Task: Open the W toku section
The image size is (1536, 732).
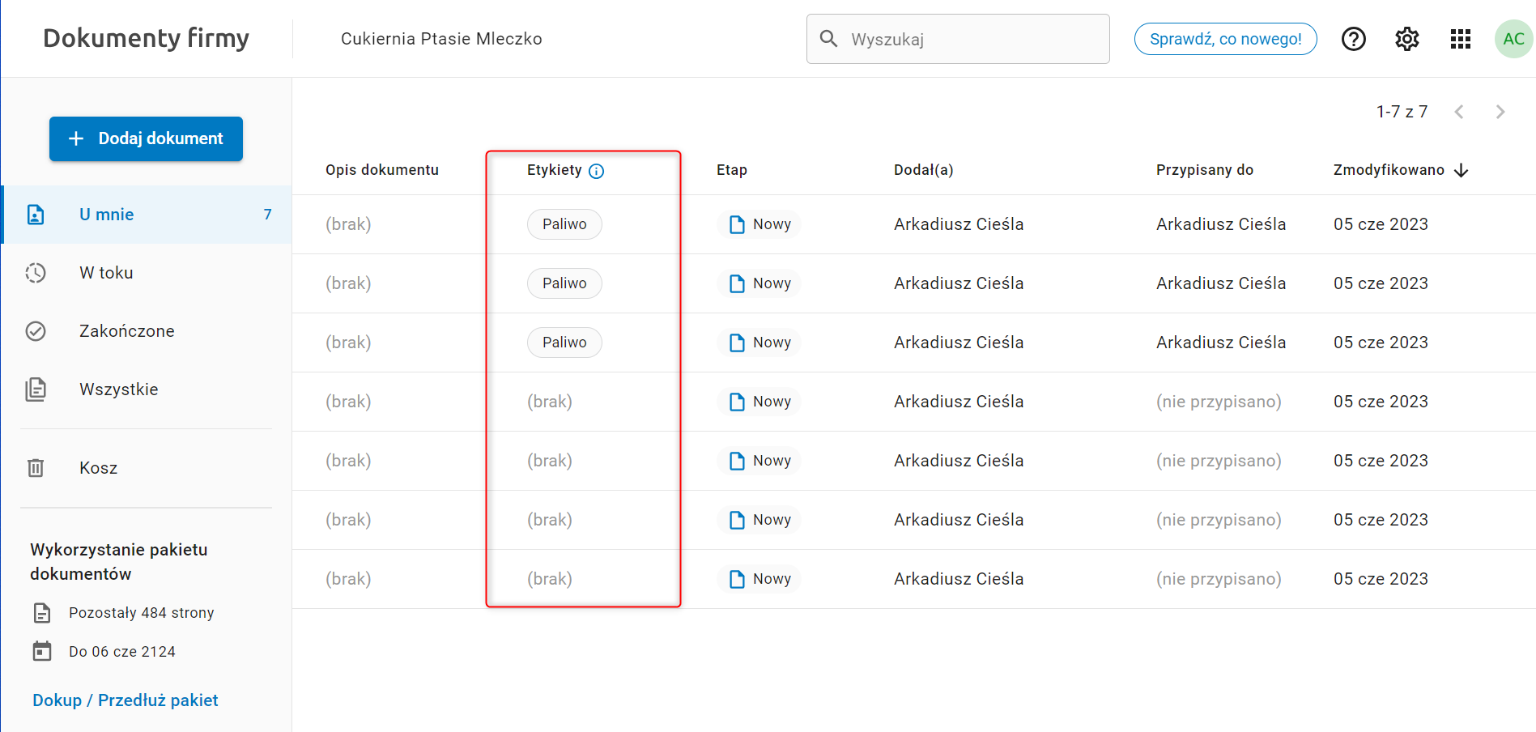Action: click(147, 273)
